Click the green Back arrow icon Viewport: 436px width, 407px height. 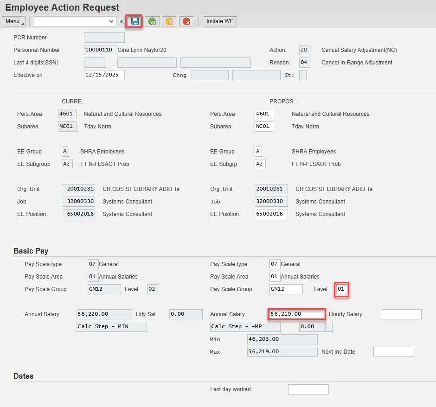(x=152, y=21)
